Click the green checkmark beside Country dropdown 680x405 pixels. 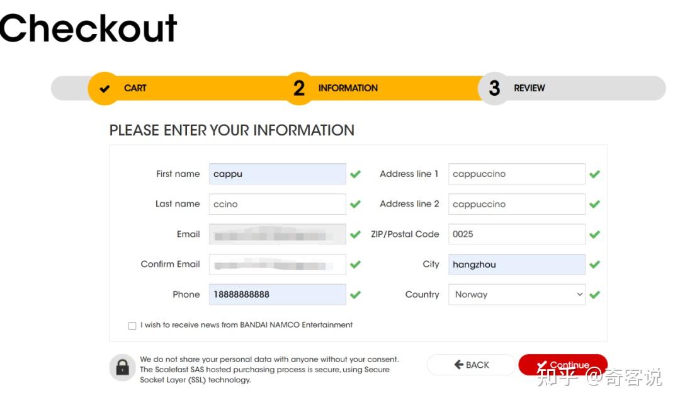pos(594,294)
